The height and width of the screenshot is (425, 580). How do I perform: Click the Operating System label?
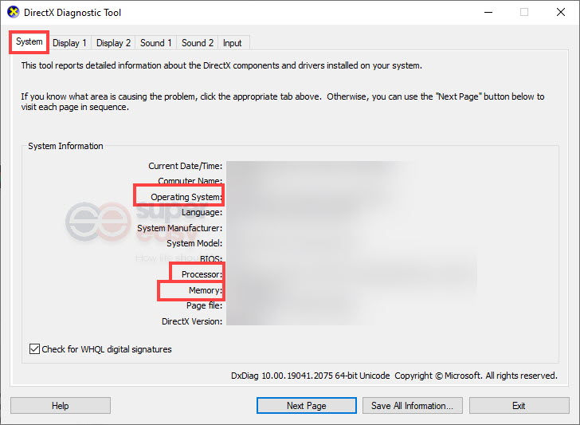186,197
